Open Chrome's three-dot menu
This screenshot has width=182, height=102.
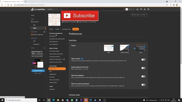coord(180,5)
